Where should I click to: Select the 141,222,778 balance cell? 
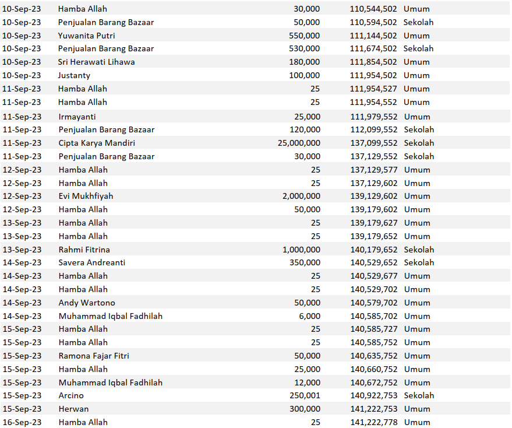pyautogui.click(x=373, y=422)
